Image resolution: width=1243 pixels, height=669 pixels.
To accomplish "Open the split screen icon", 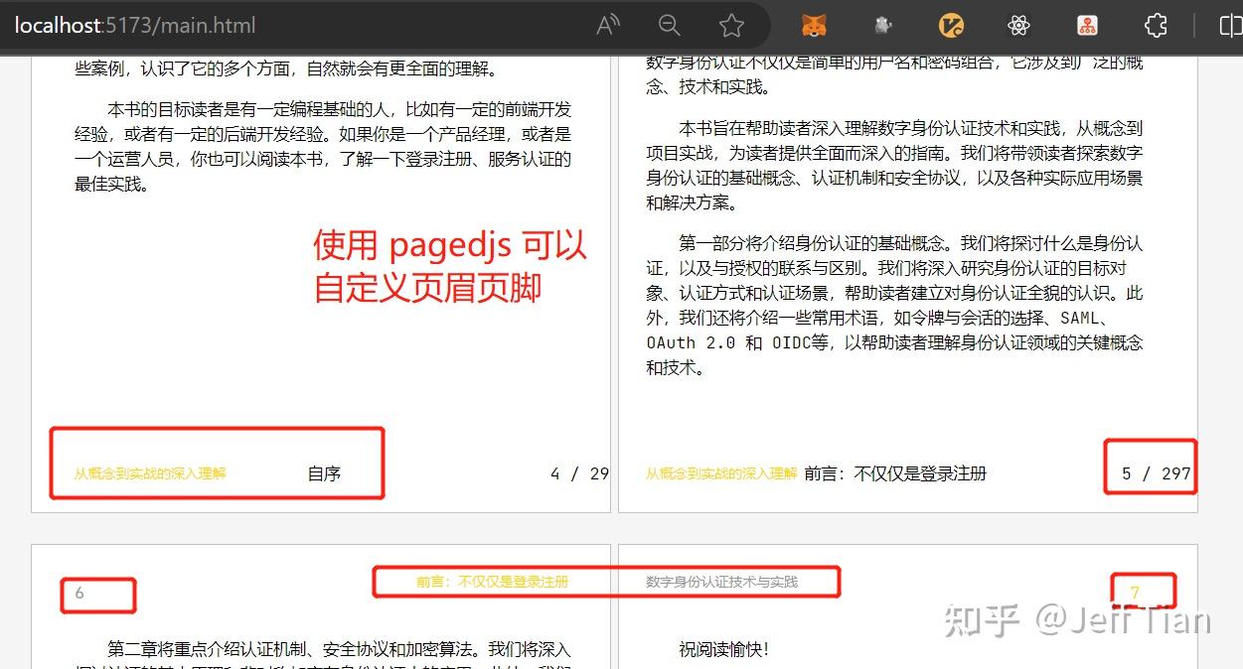I will click(1232, 26).
